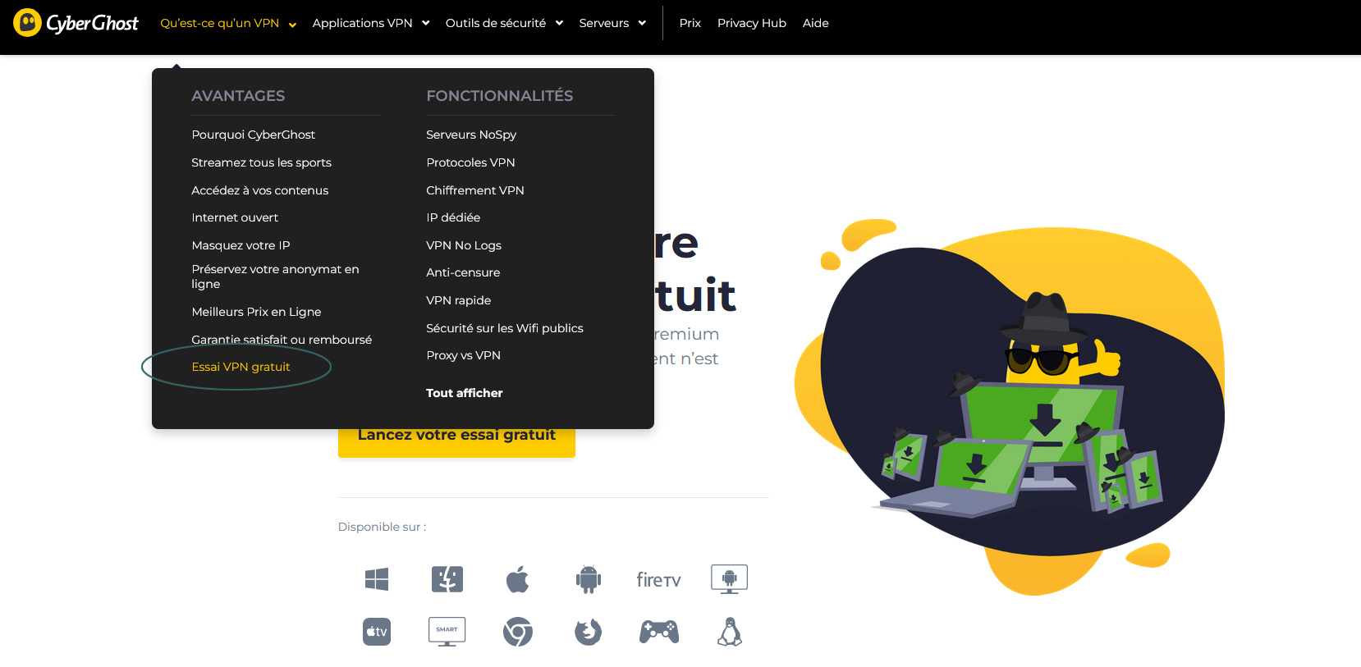Open VPN rapide
Screen dimensions: 1361x667
click(x=459, y=300)
